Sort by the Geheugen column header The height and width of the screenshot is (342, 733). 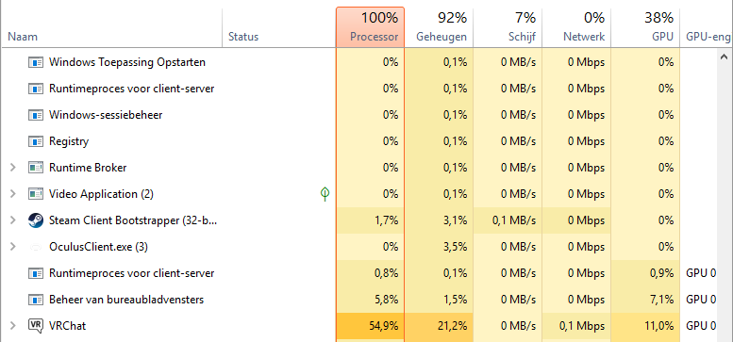tap(439, 27)
